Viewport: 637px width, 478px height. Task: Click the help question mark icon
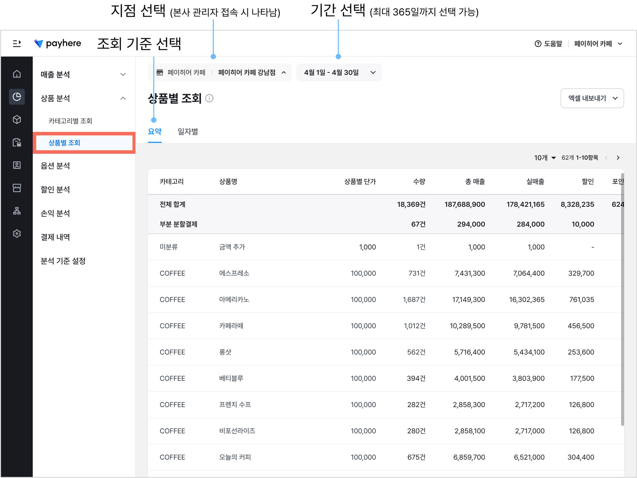[538, 44]
